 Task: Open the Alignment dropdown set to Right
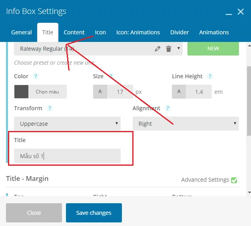[185, 124]
